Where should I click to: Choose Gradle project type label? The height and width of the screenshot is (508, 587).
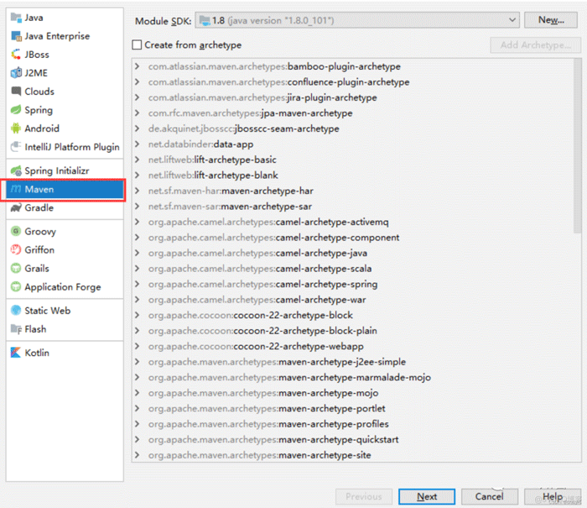click(39, 207)
